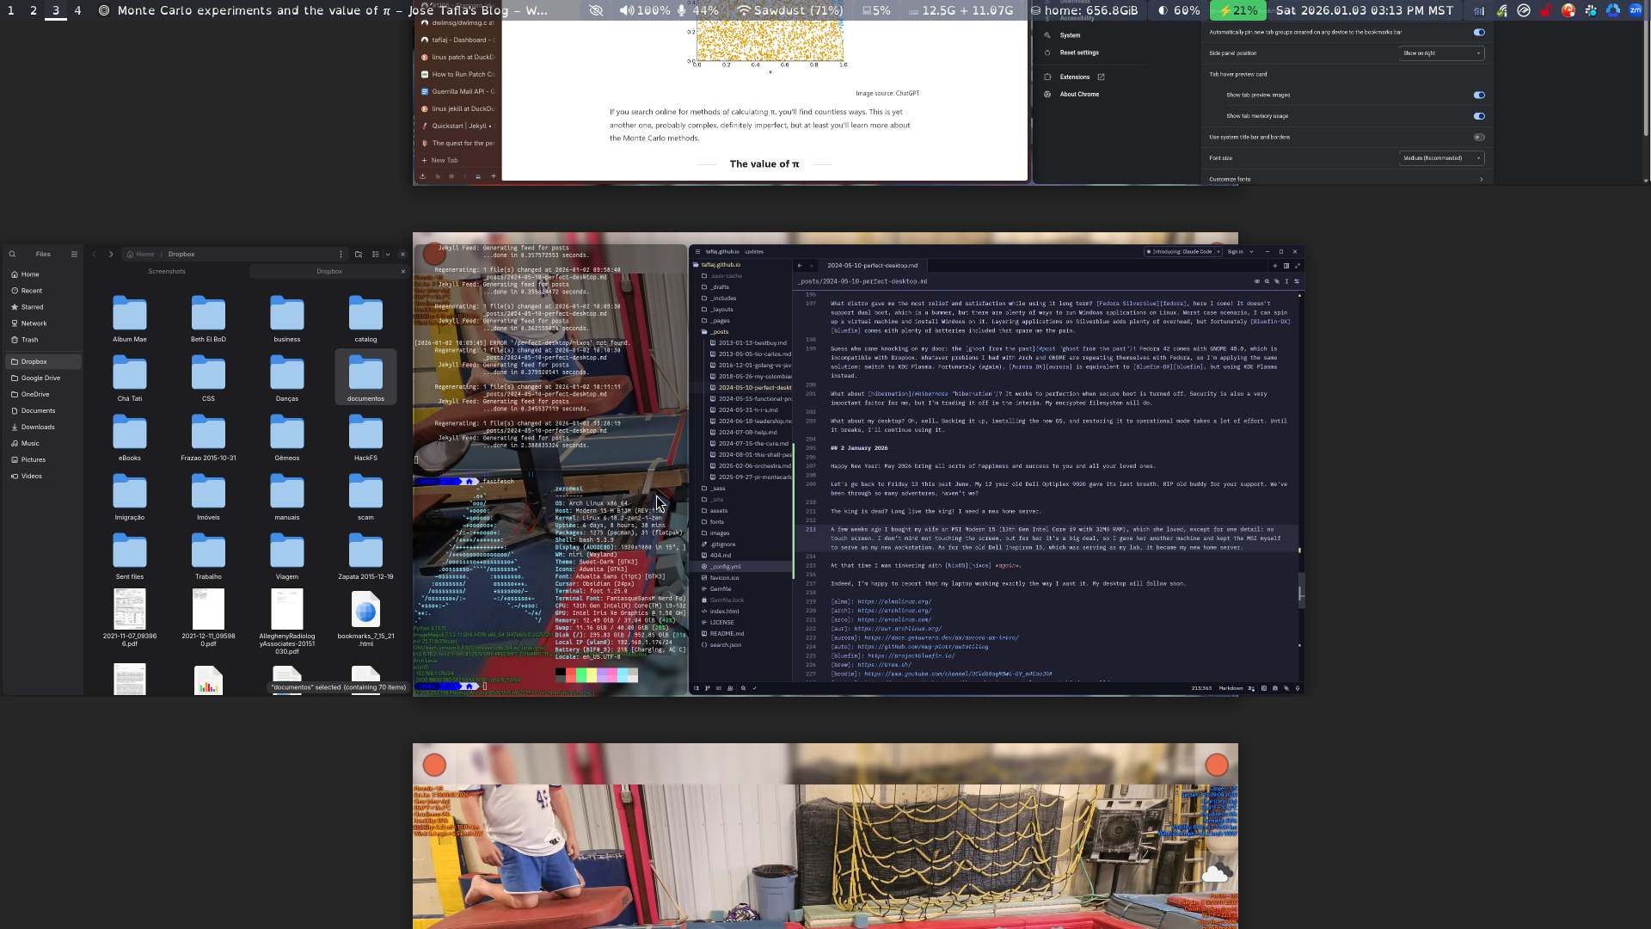Switch Files to list view with the view icon

click(376, 255)
